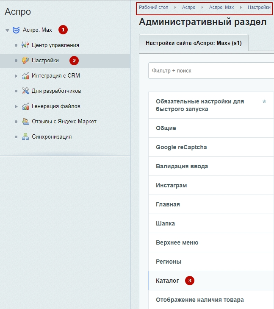Screen dimensions: 274x309
Task: Open the Синхронизация entry
Action: (52, 136)
